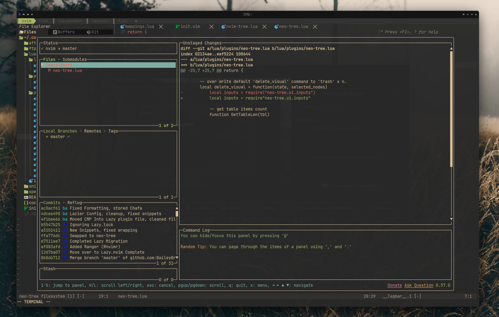Collapse the lua/plugins directory in Files panel
The image size is (499, 317).
(x=43, y=65)
